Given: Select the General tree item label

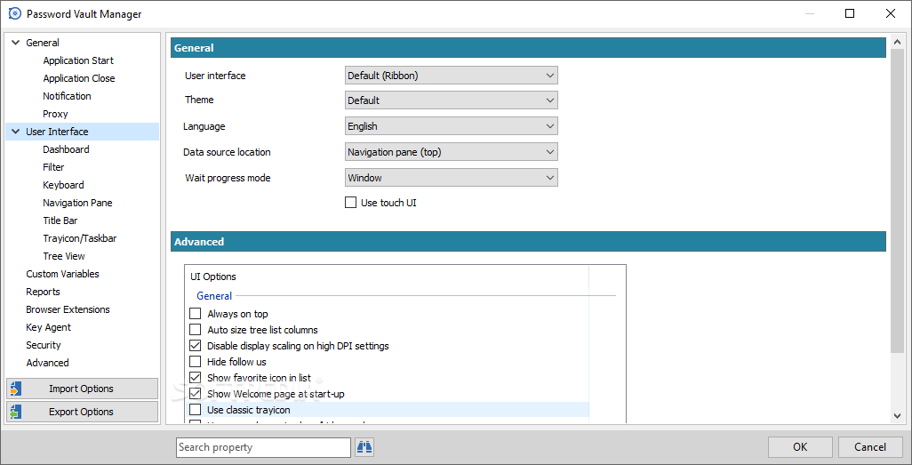Looking at the screenshot, I should point(43,43).
